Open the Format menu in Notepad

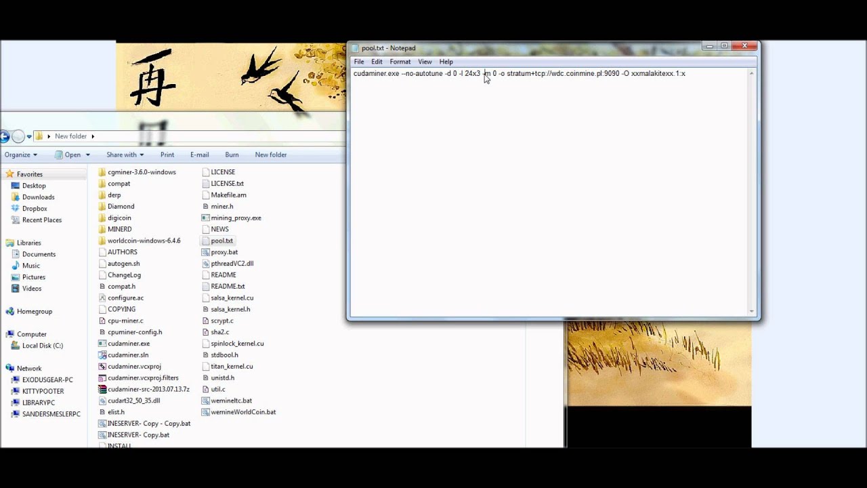pos(400,62)
